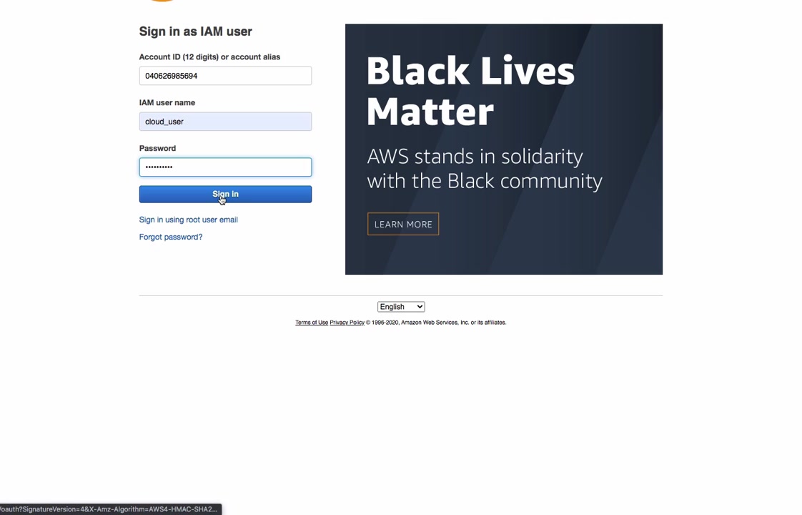Click the Amazon Web Services copyright text

pos(436,323)
